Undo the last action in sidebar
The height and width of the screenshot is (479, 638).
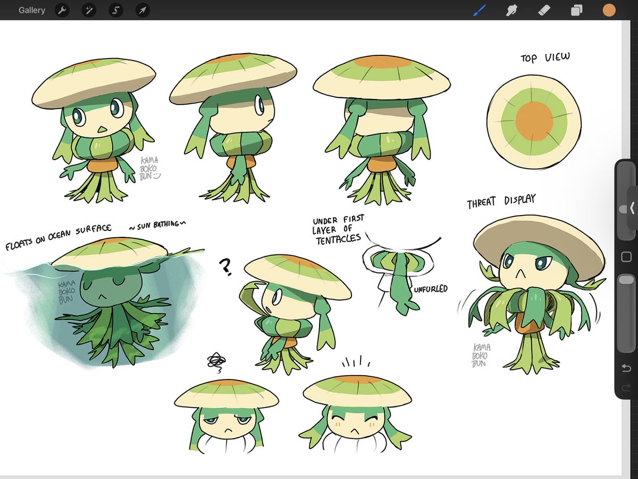(x=626, y=368)
